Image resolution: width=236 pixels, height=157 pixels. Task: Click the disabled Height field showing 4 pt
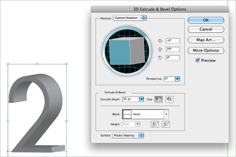pos(129,124)
